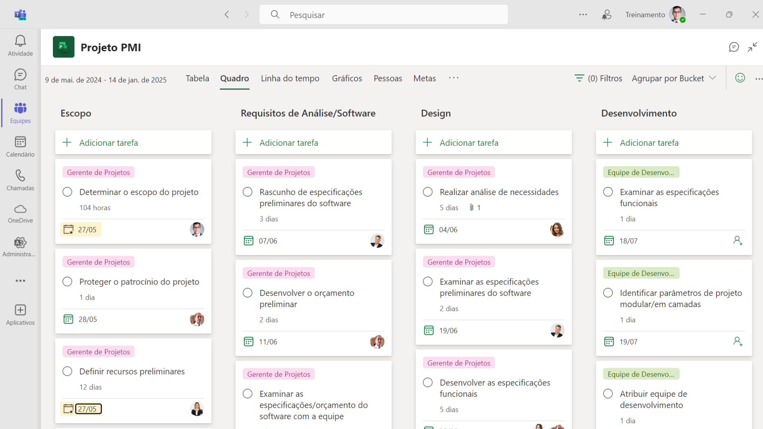Image resolution: width=763 pixels, height=429 pixels.
Task: Mark Determinar o escopo do projeto complete
Action: pos(68,192)
